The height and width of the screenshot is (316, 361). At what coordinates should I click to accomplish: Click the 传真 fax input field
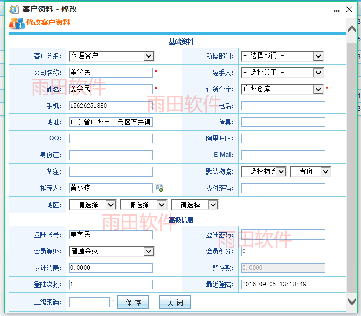pyautogui.click(x=283, y=122)
